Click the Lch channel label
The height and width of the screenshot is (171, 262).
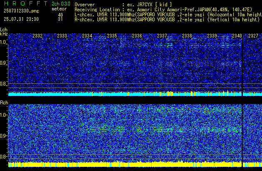point(4,30)
